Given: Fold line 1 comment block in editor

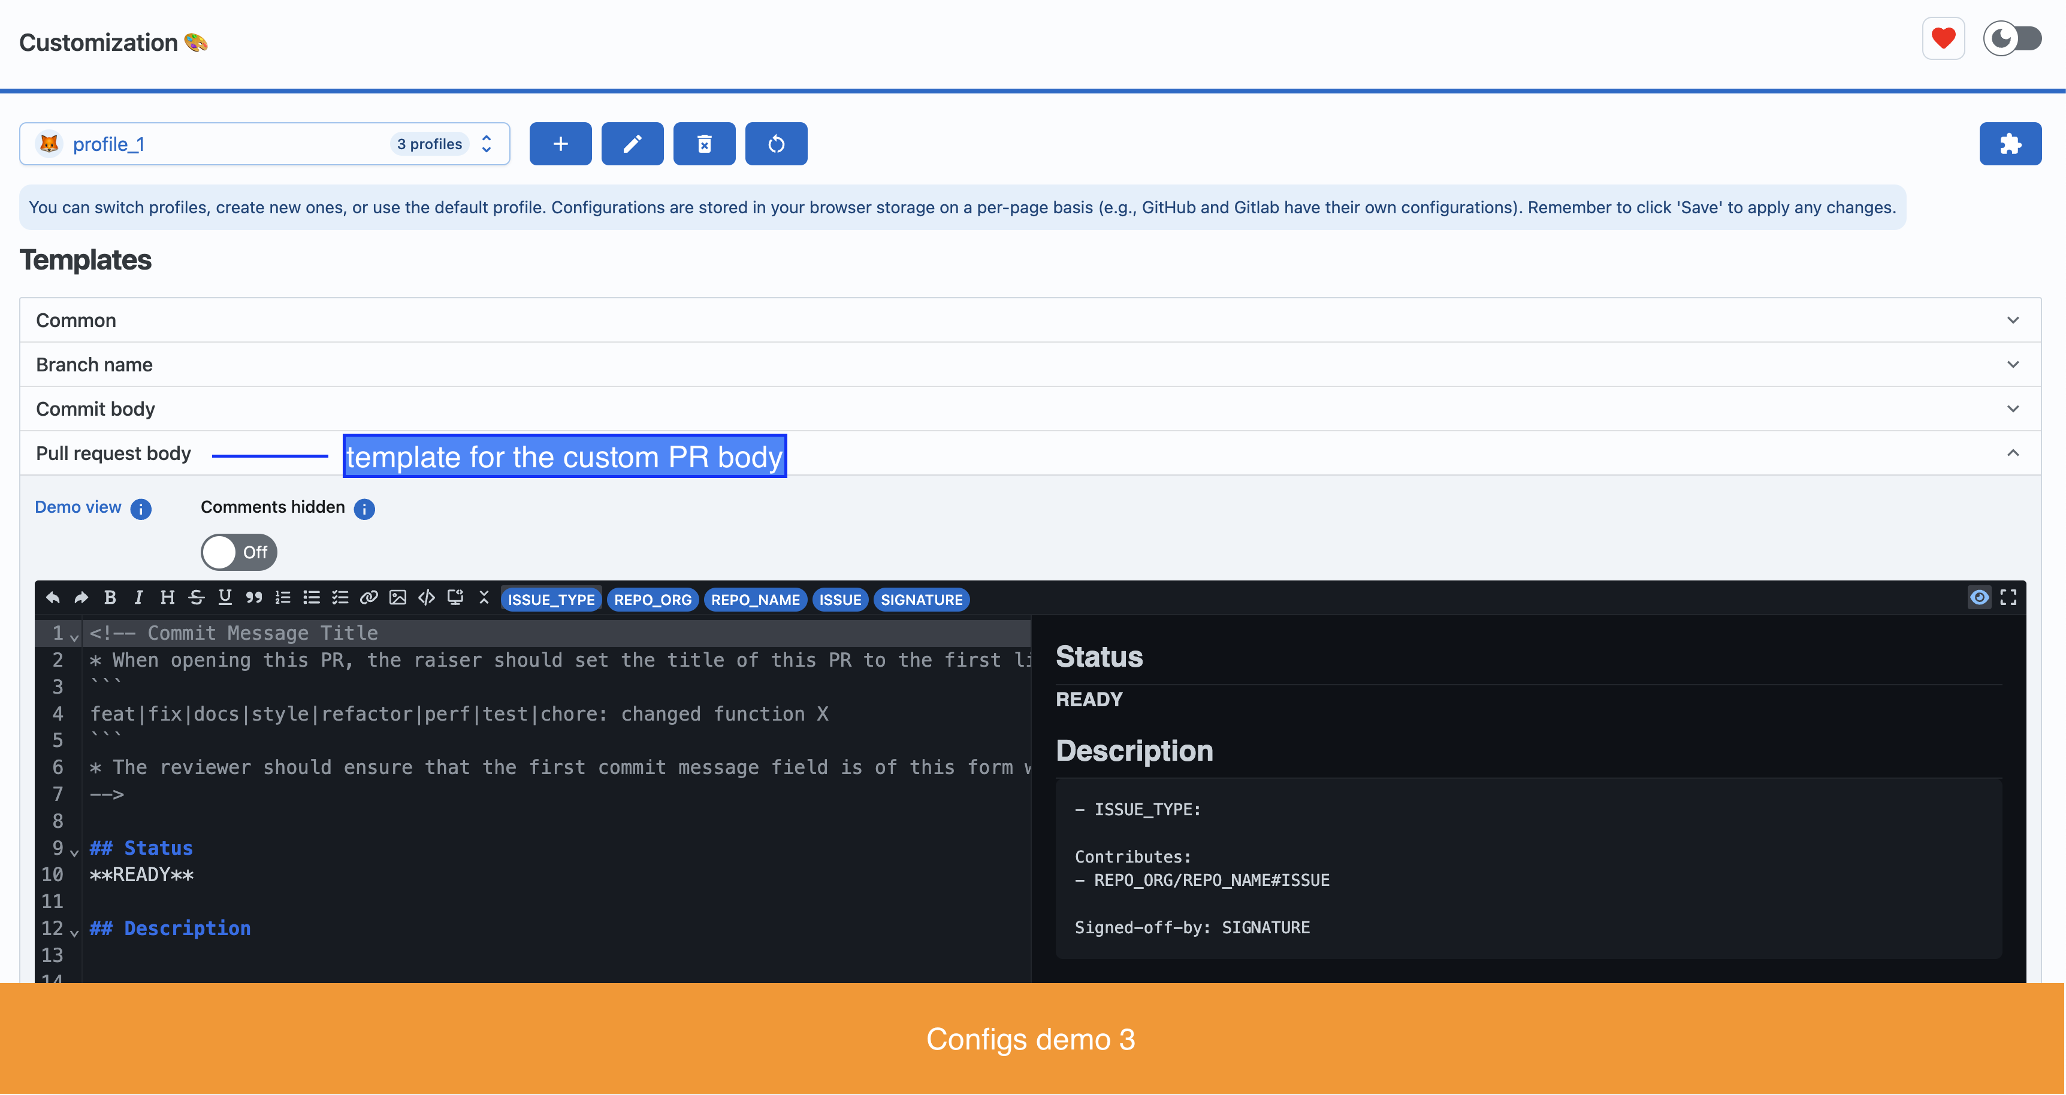Looking at the screenshot, I should (x=74, y=637).
